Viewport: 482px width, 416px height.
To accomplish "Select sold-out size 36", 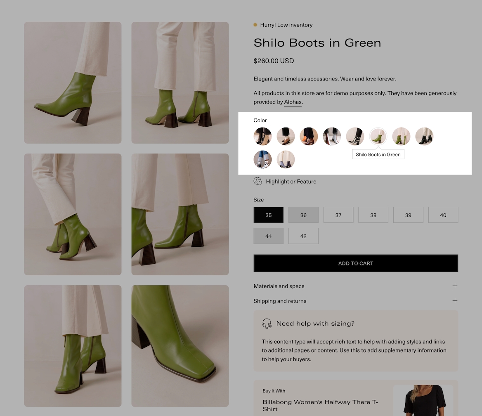I will point(303,215).
